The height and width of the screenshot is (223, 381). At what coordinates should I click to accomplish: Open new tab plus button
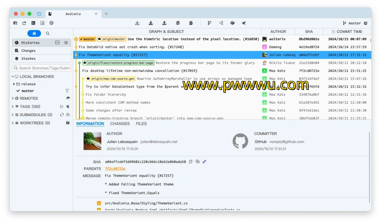click(106, 14)
